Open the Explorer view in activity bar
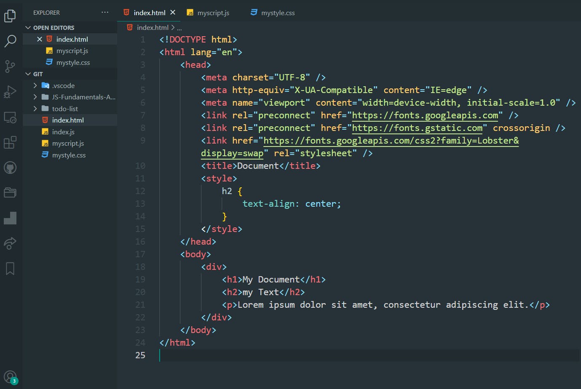Screen dimensions: 581x389 tap(10, 16)
